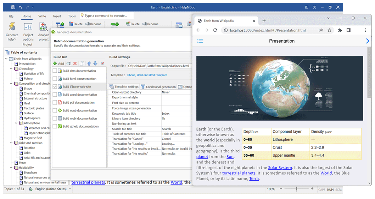Check Build epub documentation
The height and width of the screenshot is (199, 375).
(55, 110)
